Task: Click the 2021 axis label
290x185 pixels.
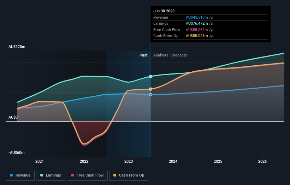Action: pyautogui.click(x=40, y=161)
